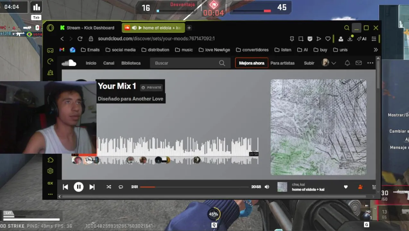Open the Opera GX menu logo
This screenshot has height=231, width=409.
(50, 28)
